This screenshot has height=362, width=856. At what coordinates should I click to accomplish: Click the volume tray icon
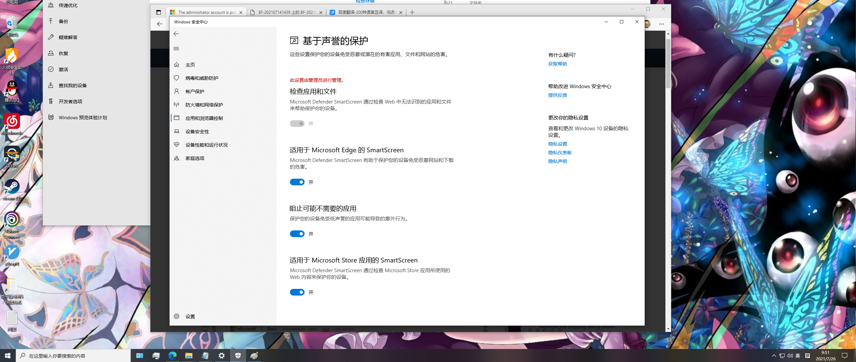point(790,356)
